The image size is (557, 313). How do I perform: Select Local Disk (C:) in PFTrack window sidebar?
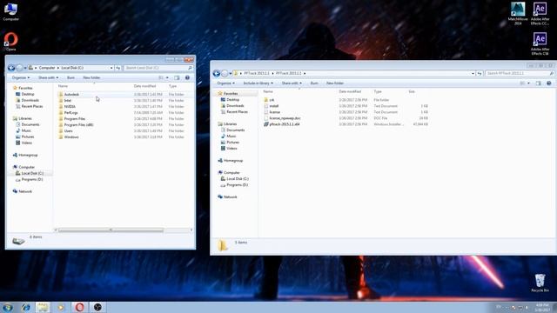237,179
